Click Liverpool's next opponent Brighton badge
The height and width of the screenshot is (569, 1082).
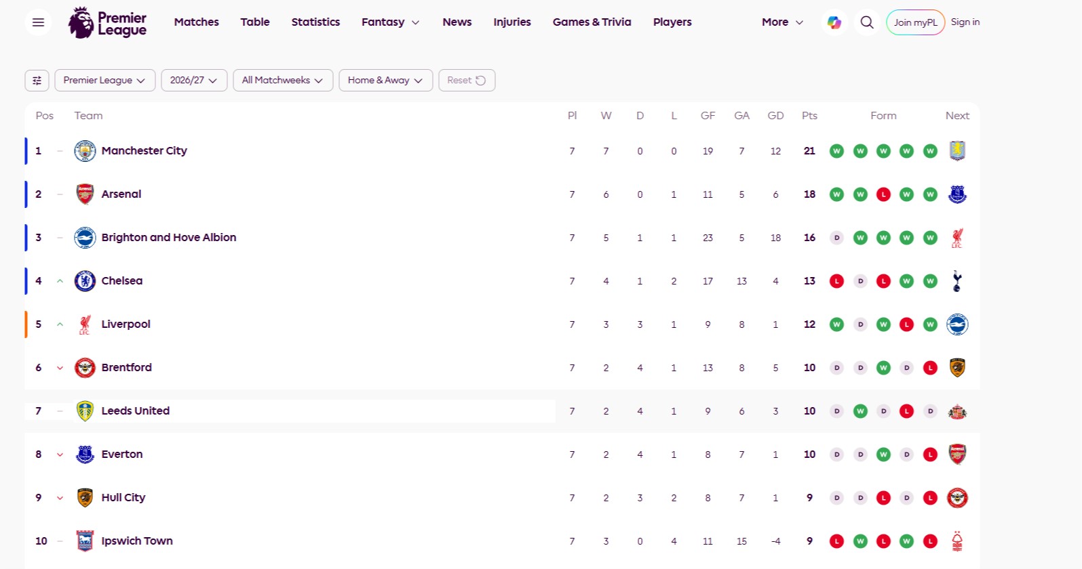tap(957, 324)
